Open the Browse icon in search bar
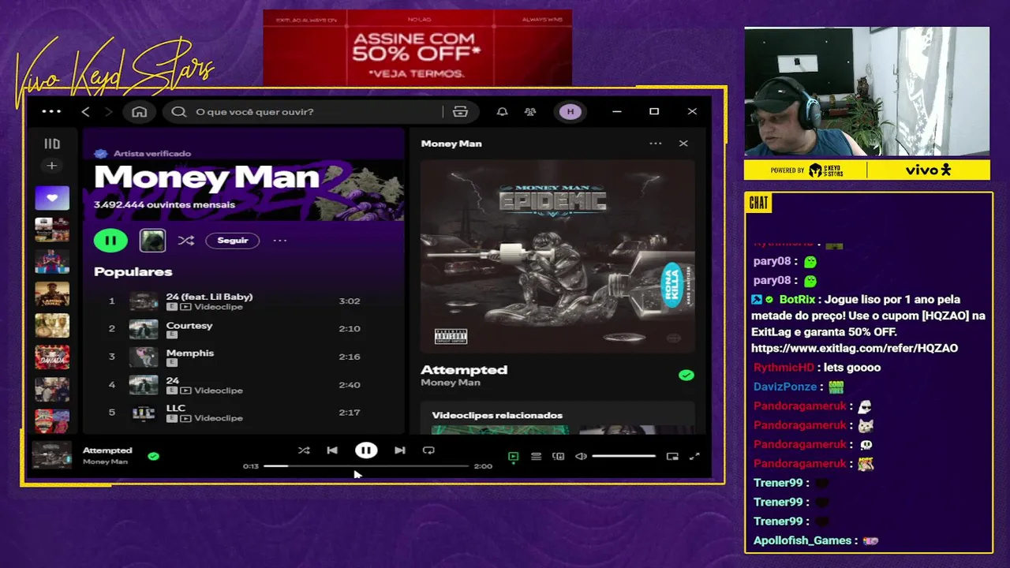1010x568 pixels. point(460,112)
